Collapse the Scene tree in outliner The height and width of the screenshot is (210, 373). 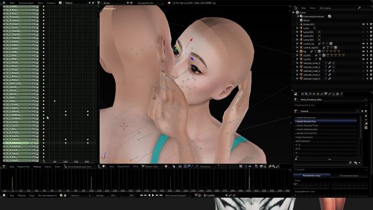pyautogui.click(x=294, y=12)
